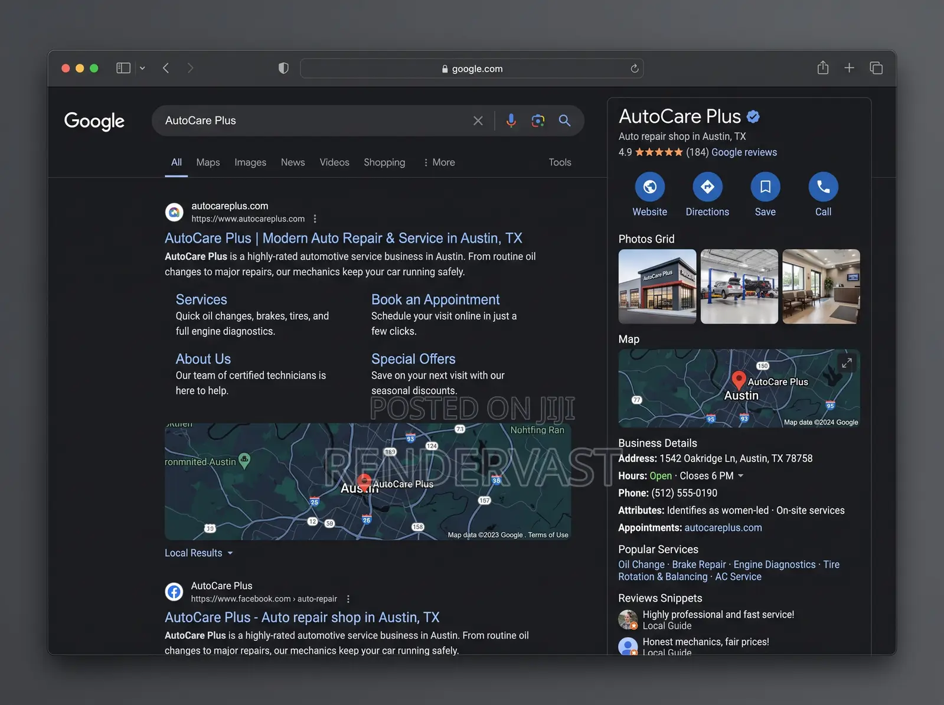Show the Safari tab overview
This screenshot has height=705, width=944.
tap(876, 68)
